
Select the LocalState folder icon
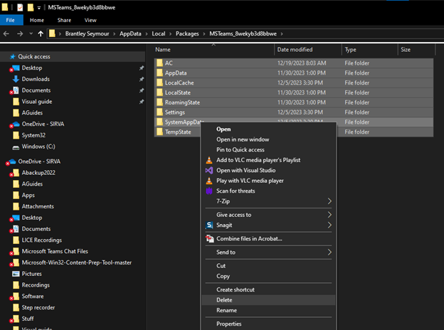(159, 92)
